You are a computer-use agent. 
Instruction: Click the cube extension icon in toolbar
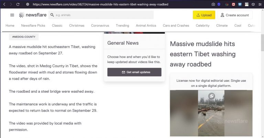[x=253, y=4]
